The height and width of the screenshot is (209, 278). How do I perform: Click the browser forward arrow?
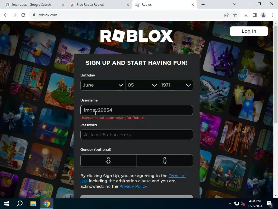click(x=15, y=15)
